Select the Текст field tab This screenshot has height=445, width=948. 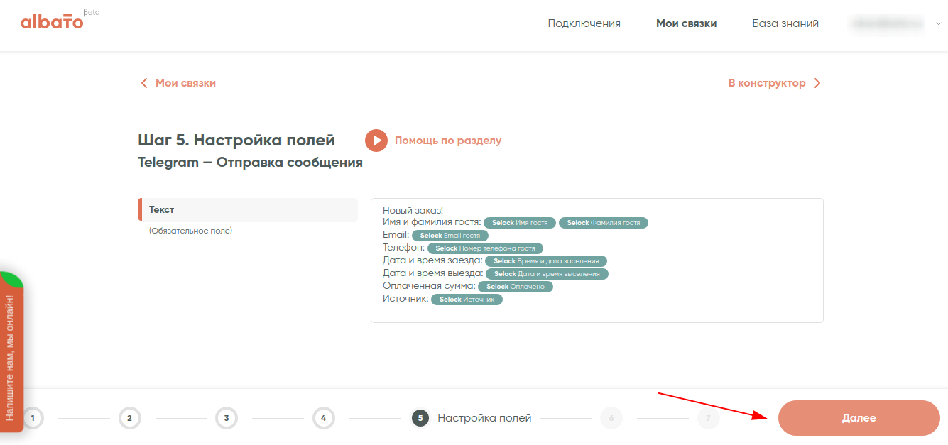tap(248, 210)
